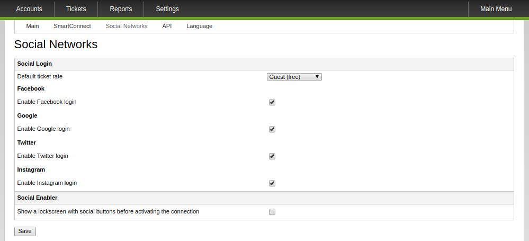Click the Social Login section header

point(34,64)
